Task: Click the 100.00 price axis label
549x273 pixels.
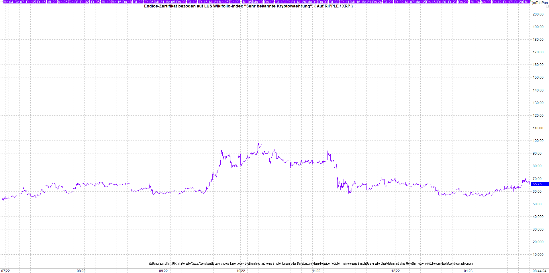Action: pyautogui.click(x=538, y=141)
